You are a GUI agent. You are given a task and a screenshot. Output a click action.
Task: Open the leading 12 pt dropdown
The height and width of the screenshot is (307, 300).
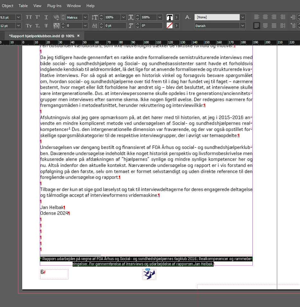[18, 26]
